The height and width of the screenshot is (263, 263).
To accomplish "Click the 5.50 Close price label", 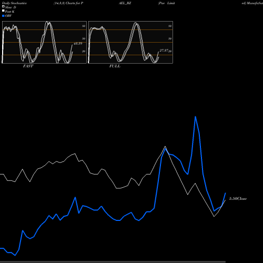I will (x=238, y=198).
